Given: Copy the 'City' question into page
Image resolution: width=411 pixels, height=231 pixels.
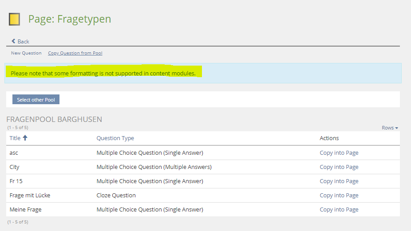Looking at the screenshot, I should (339, 167).
